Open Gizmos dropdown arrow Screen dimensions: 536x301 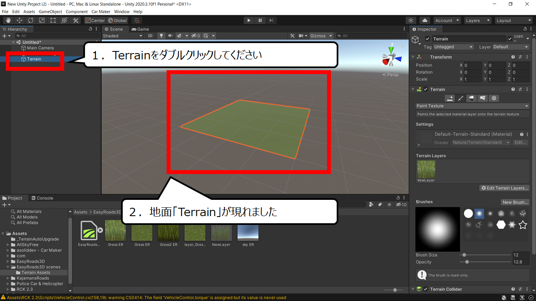click(330, 36)
